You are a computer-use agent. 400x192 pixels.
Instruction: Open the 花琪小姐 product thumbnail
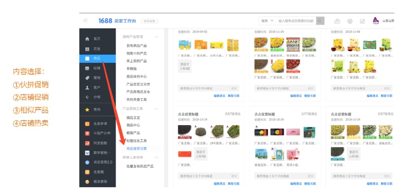click(293, 155)
